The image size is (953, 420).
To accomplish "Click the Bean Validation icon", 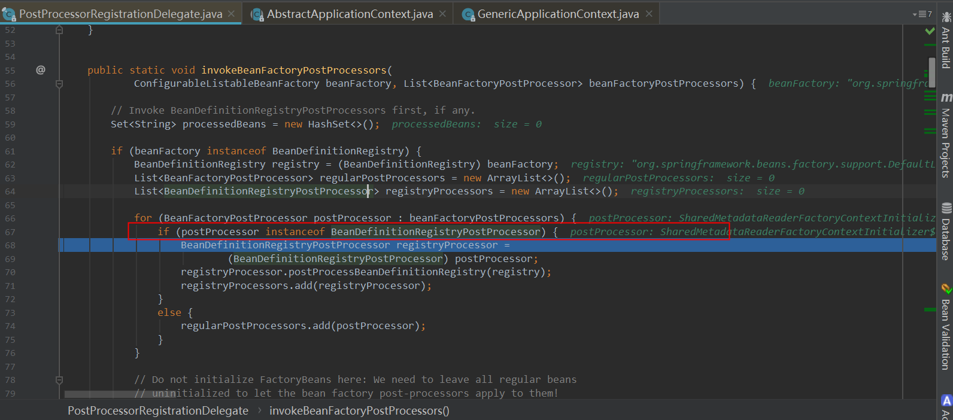I will [x=946, y=289].
